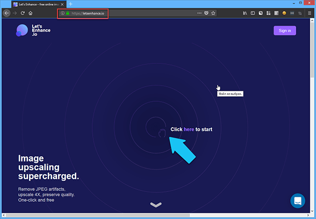Minimize the browser window
Screen dimensions: 316x219
click(x=294, y=3)
